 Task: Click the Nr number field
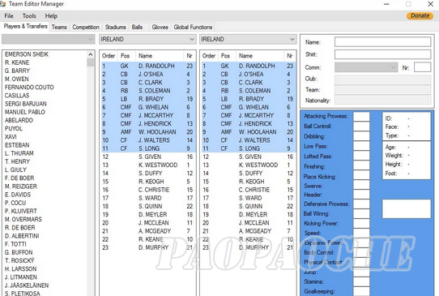coord(422,67)
